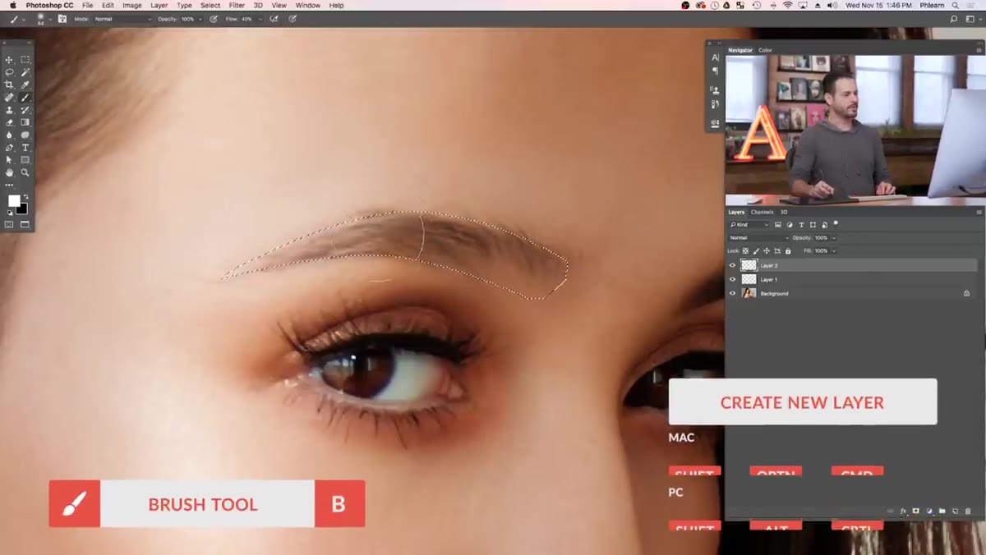
Task: Select the Clone Stamp tool
Action: tap(10, 110)
